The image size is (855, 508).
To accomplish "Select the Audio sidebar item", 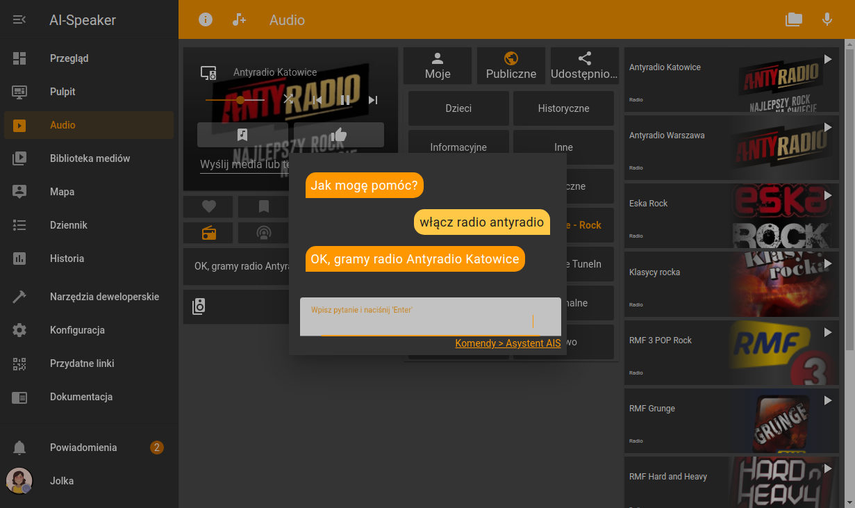I will 89,125.
